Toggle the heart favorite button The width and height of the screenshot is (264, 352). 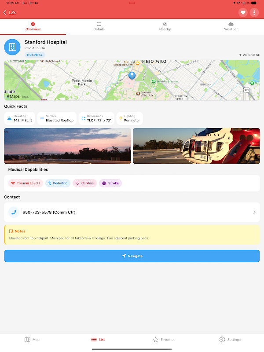[x=243, y=13]
